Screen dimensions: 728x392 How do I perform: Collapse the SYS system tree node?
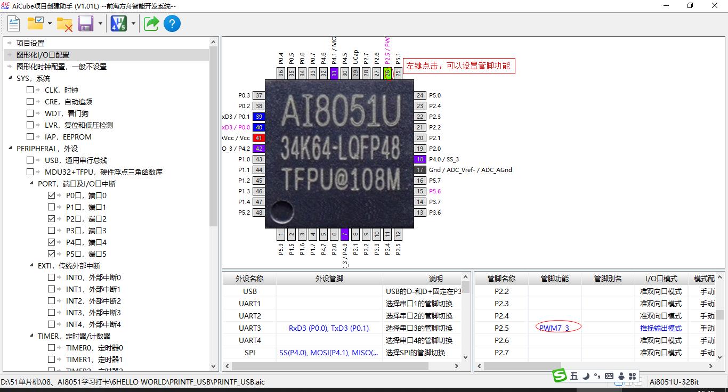point(11,78)
